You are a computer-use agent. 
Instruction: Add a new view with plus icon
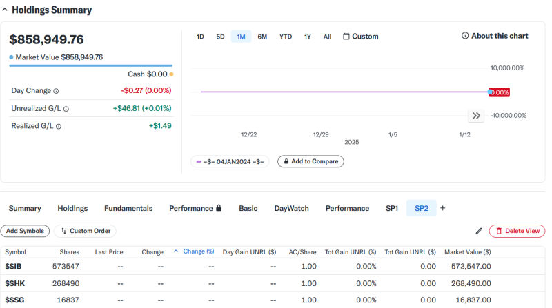point(442,208)
